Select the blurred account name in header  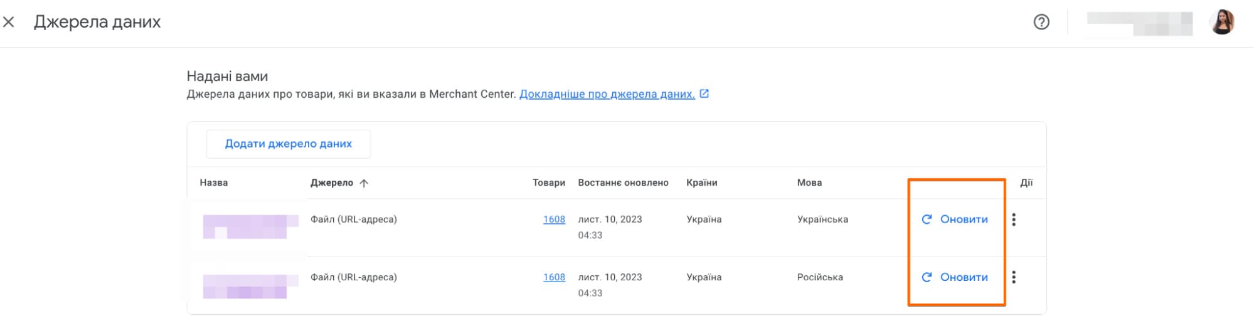(1139, 23)
